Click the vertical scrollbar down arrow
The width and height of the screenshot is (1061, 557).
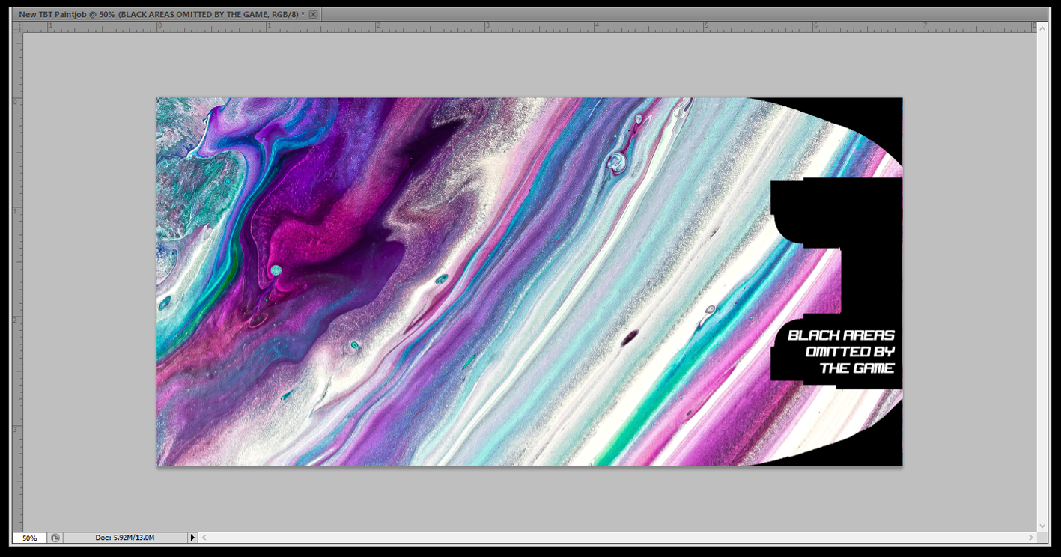pos(1042,526)
